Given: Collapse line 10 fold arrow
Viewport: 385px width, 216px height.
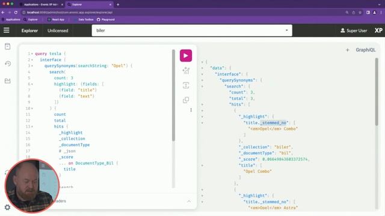Looking at the screenshot, I should (32, 108).
